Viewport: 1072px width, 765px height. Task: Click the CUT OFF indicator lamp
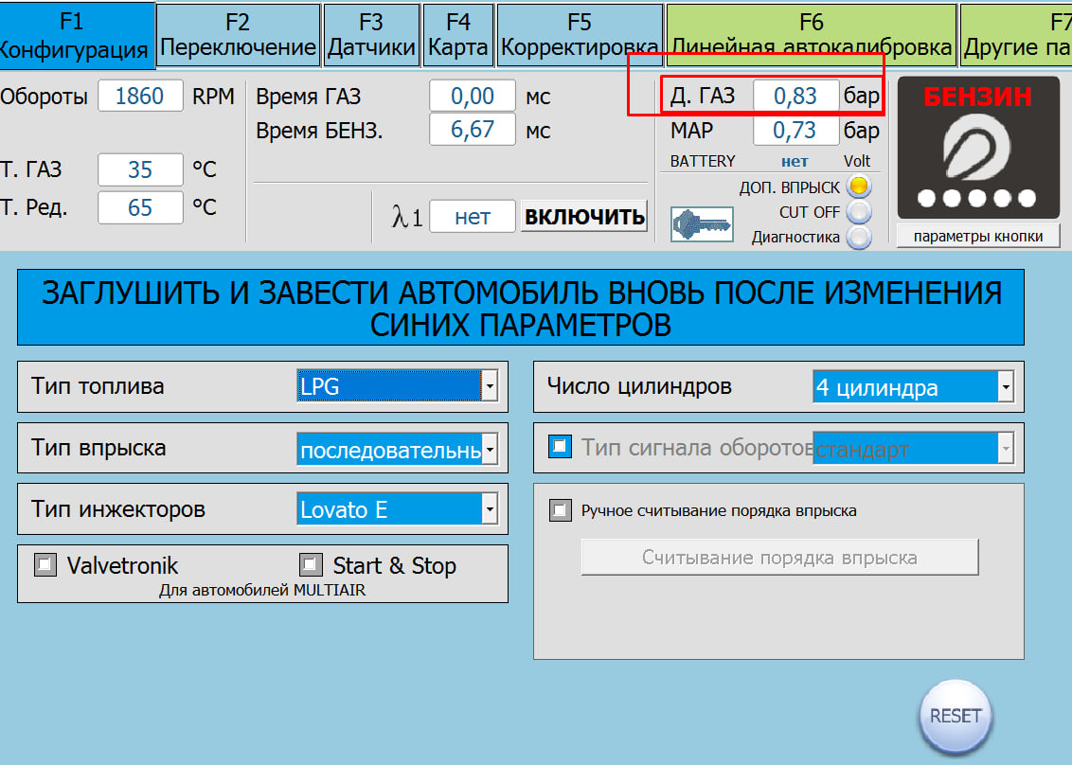[x=859, y=212]
